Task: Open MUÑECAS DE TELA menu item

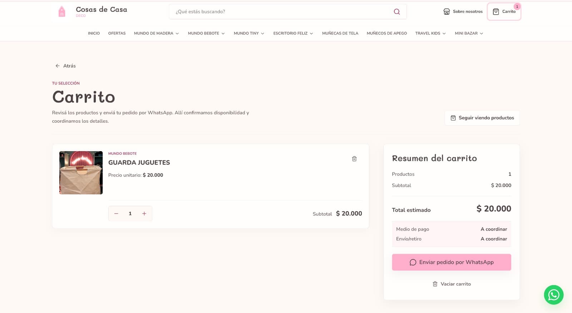Action: click(340, 33)
